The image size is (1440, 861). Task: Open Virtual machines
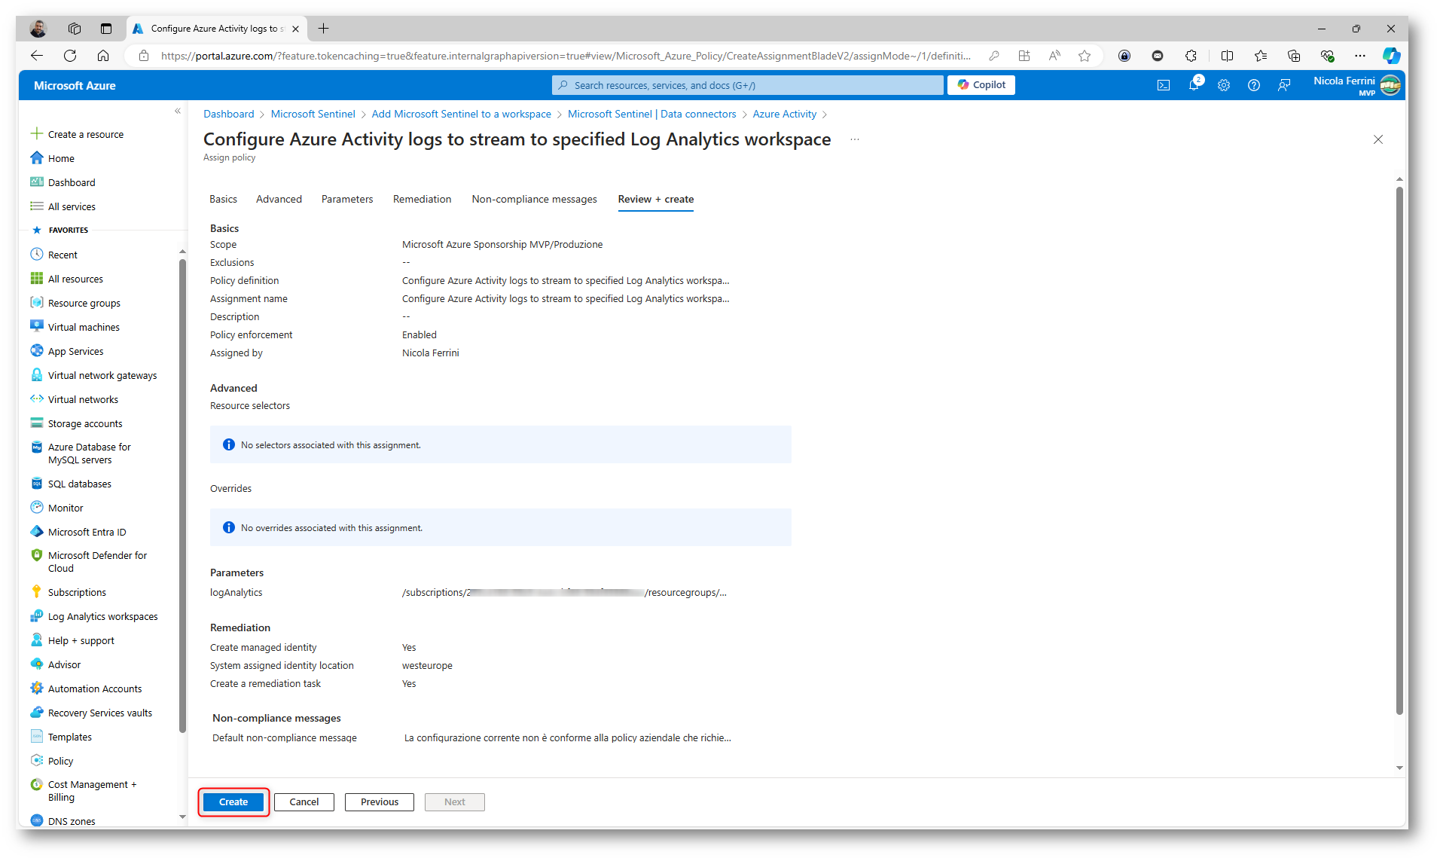(x=75, y=327)
